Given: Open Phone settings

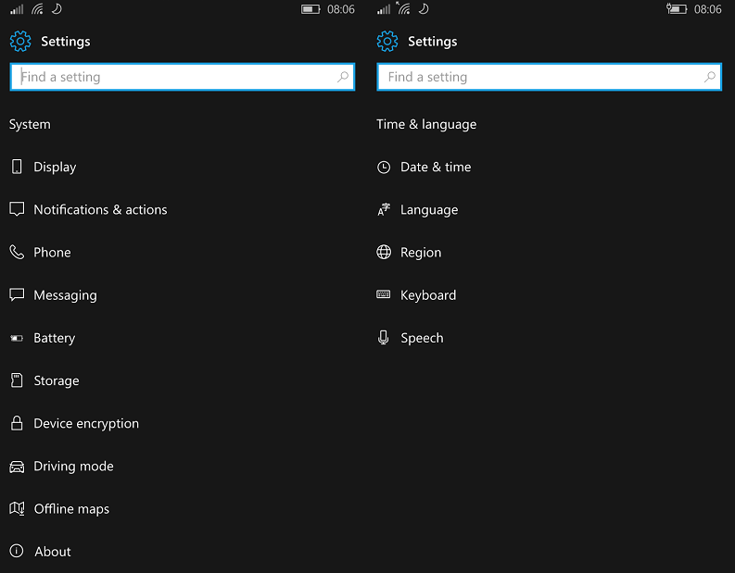Looking at the screenshot, I should [x=52, y=253].
